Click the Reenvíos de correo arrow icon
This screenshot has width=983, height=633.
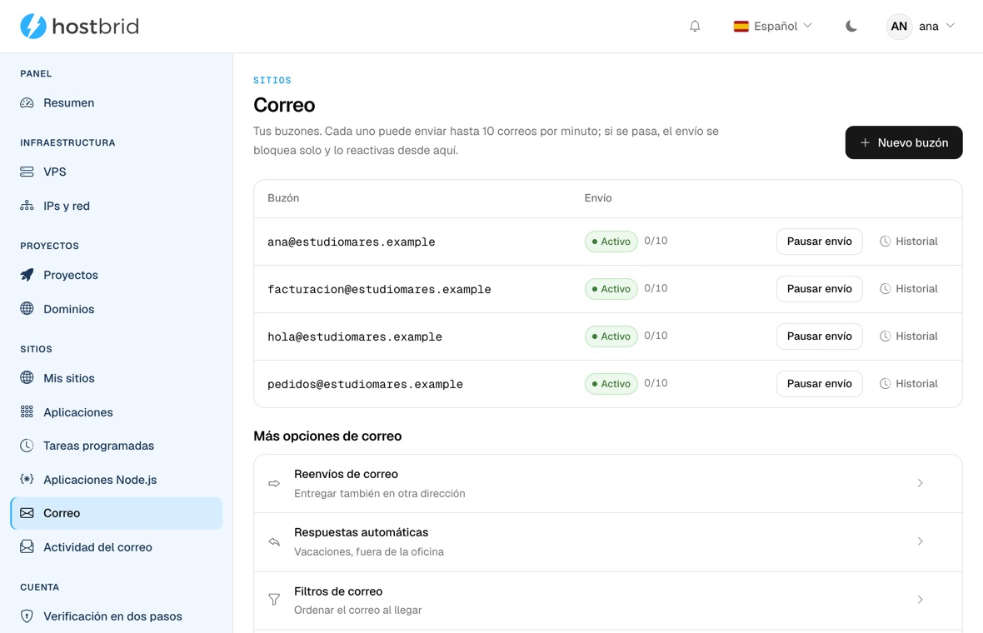(x=274, y=483)
